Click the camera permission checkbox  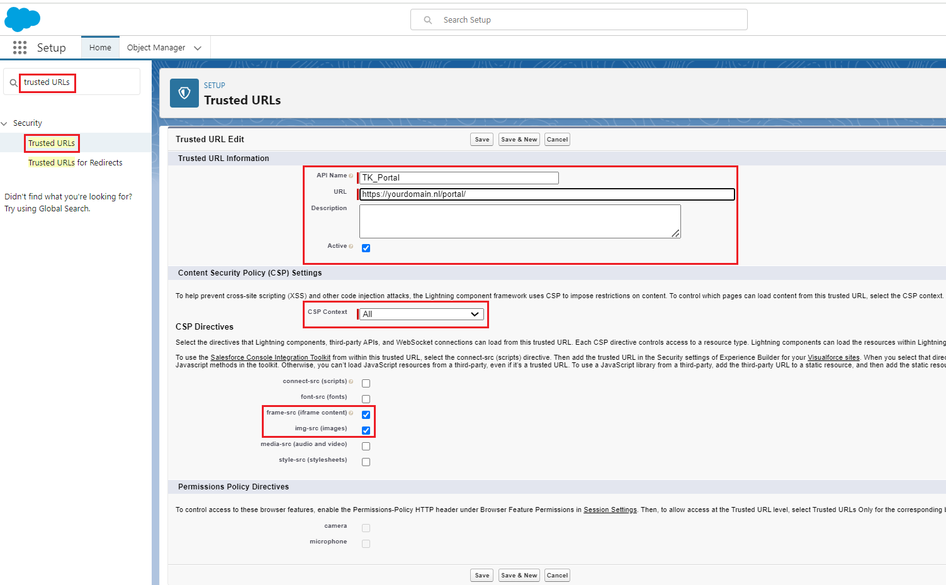pyautogui.click(x=366, y=528)
